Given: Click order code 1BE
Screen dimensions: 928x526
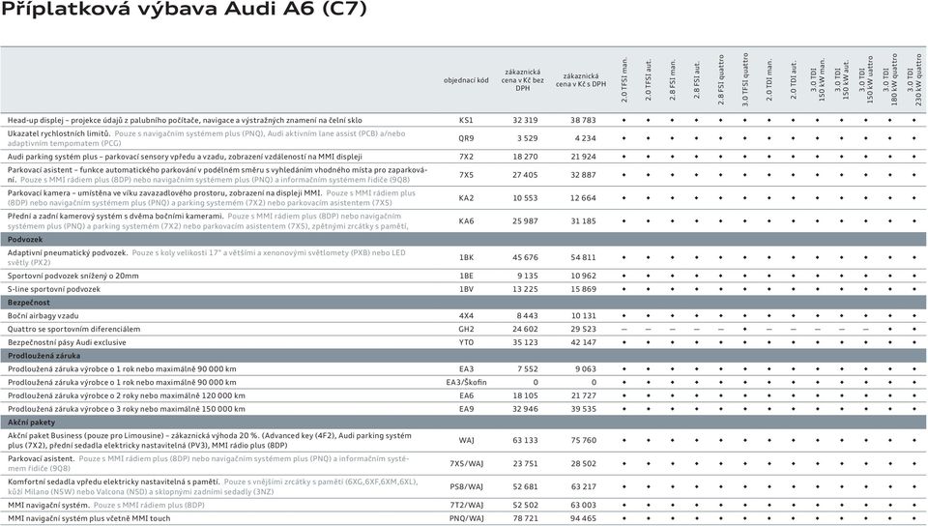Looking at the screenshot, I should tap(466, 276).
